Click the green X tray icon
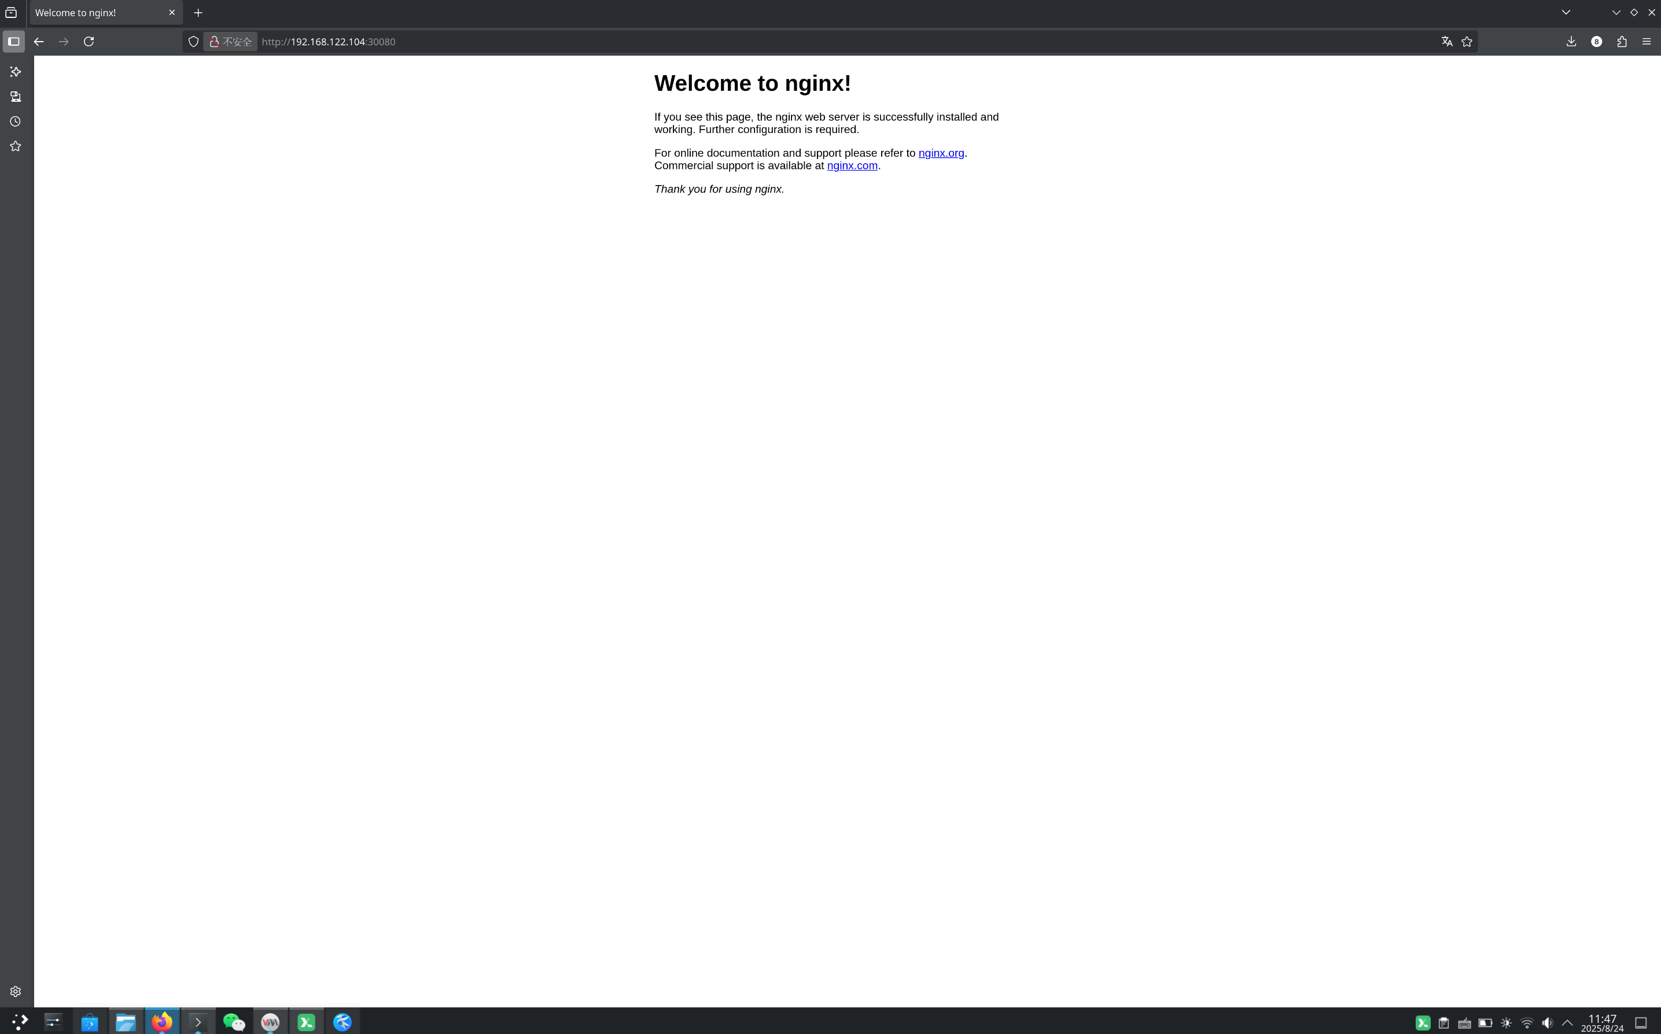 click(x=1423, y=1023)
